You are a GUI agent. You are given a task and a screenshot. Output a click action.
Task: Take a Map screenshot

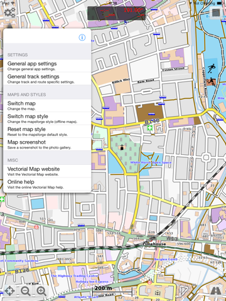(x=47, y=144)
